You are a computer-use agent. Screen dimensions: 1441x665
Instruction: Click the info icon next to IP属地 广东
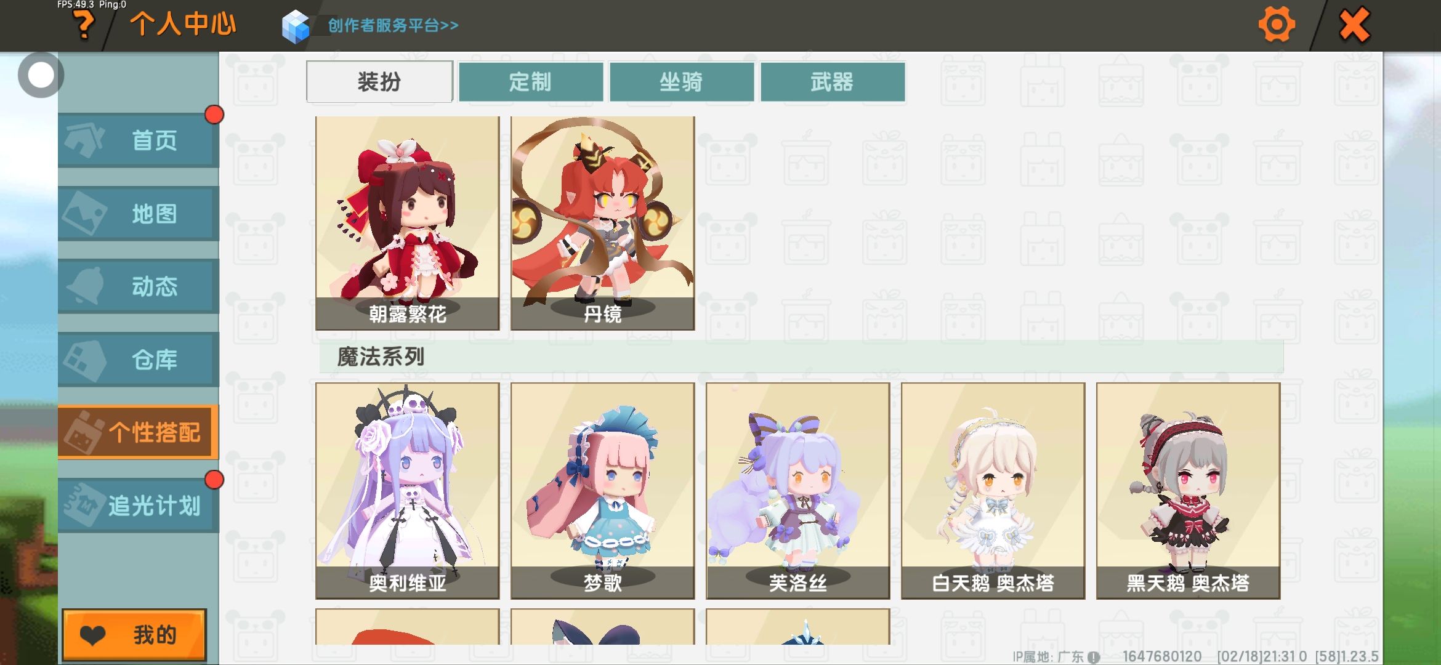coord(1093,657)
